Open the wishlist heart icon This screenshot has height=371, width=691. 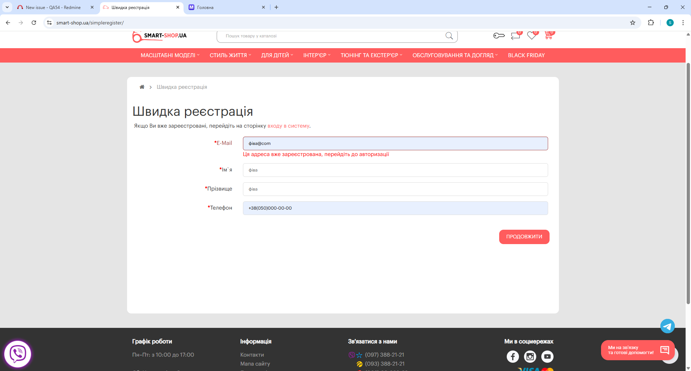pos(532,36)
